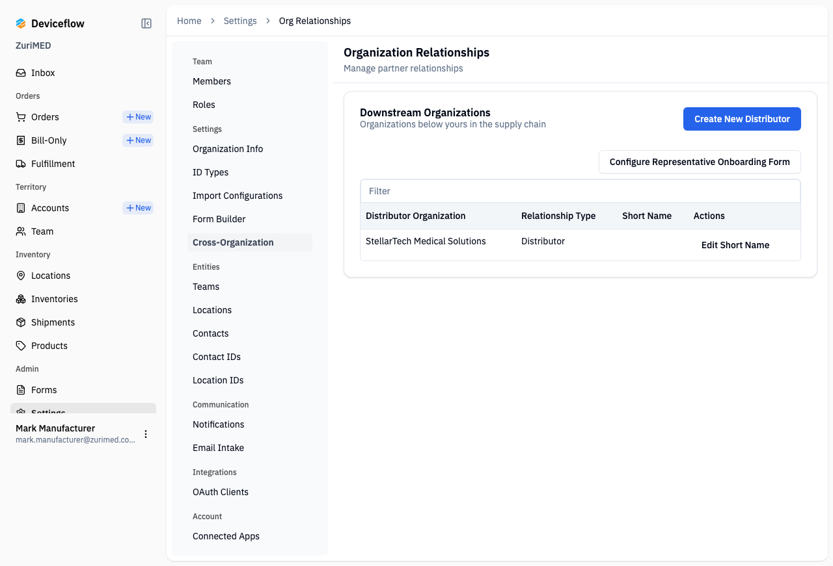The image size is (833, 566).
Task: Focus the Filter input field
Action: click(x=580, y=191)
